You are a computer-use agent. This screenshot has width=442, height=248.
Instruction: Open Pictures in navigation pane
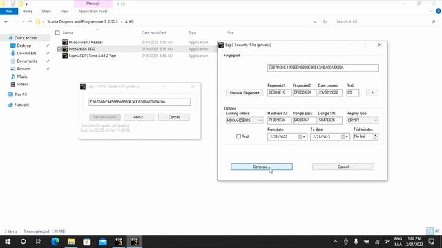point(23,69)
